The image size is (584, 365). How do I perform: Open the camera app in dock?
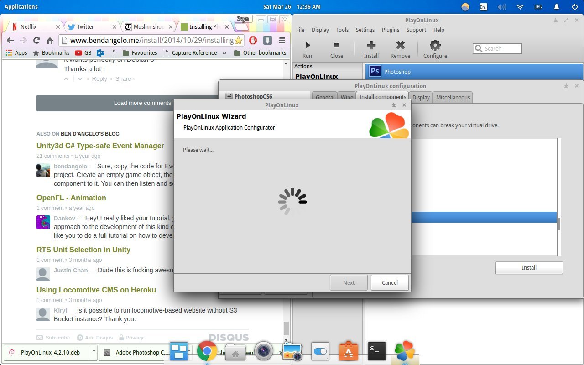[x=264, y=351]
